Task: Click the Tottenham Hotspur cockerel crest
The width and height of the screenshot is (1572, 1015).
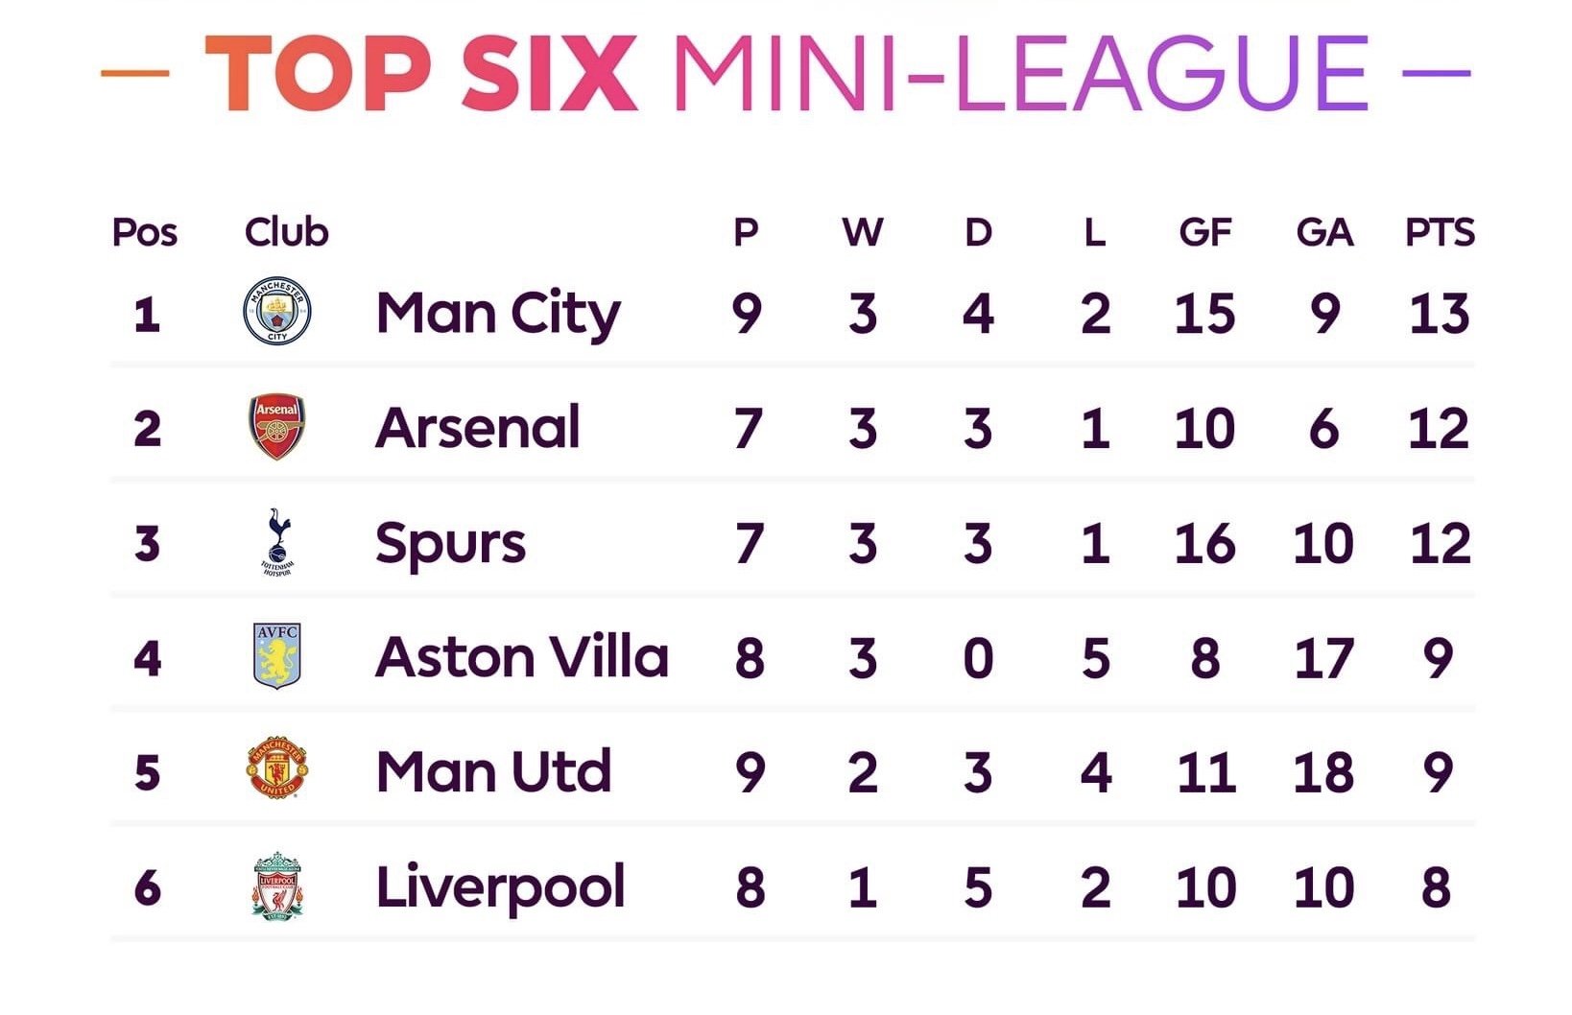Action: 277,542
